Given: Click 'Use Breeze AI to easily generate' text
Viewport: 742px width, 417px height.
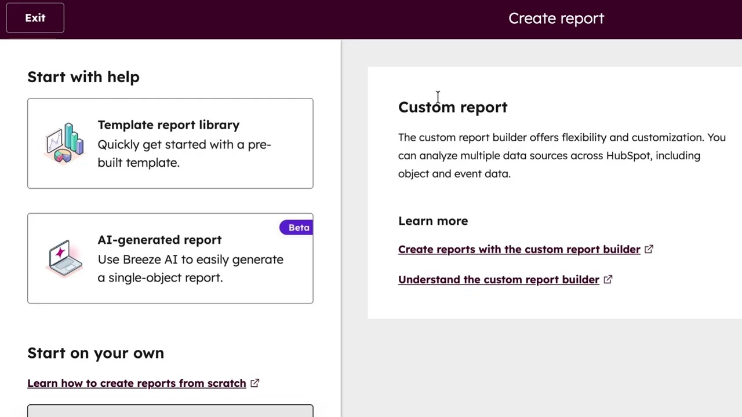Looking at the screenshot, I should coord(190,269).
